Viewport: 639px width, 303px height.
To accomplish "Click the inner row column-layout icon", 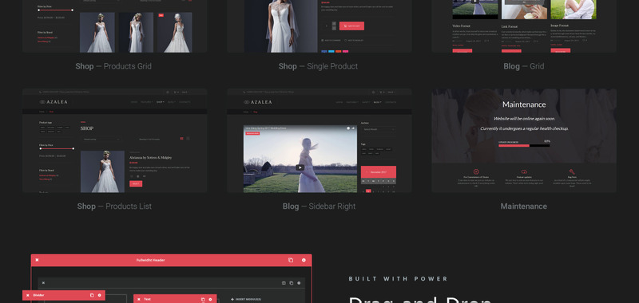I will point(284,283).
